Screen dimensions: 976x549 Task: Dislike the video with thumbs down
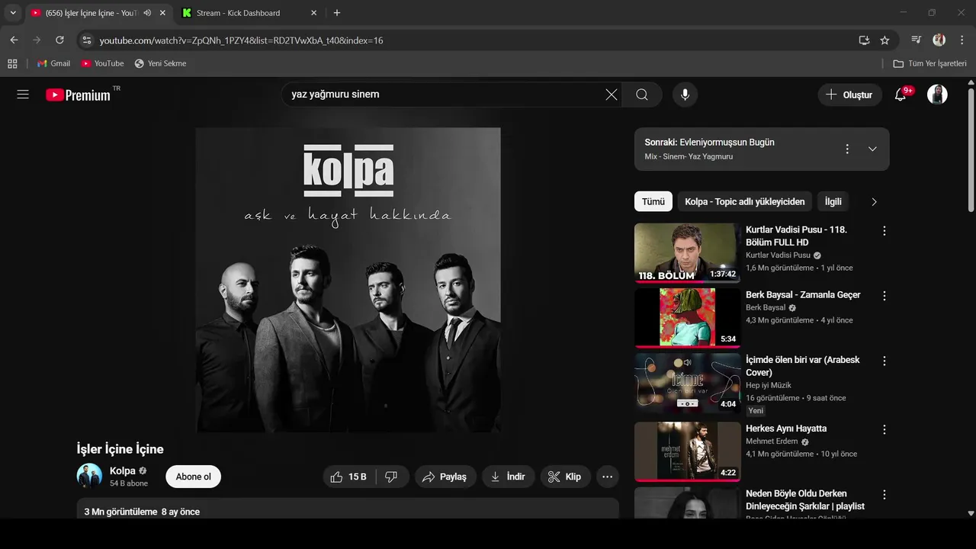pos(391,477)
